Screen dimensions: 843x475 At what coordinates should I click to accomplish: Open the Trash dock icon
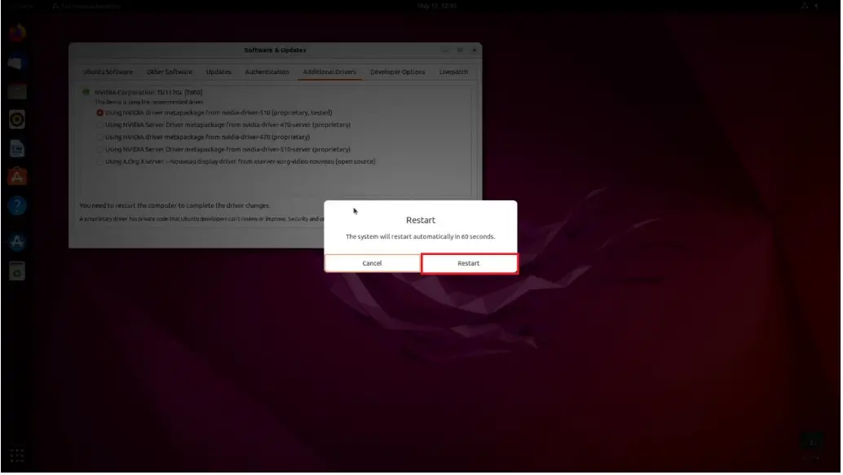pyautogui.click(x=17, y=272)
